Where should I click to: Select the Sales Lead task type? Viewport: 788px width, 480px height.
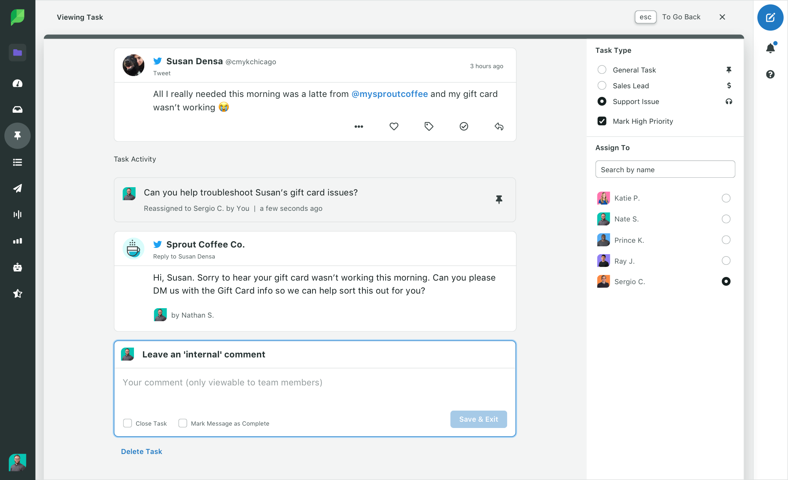pyautogui.click(x=602, y=86)
